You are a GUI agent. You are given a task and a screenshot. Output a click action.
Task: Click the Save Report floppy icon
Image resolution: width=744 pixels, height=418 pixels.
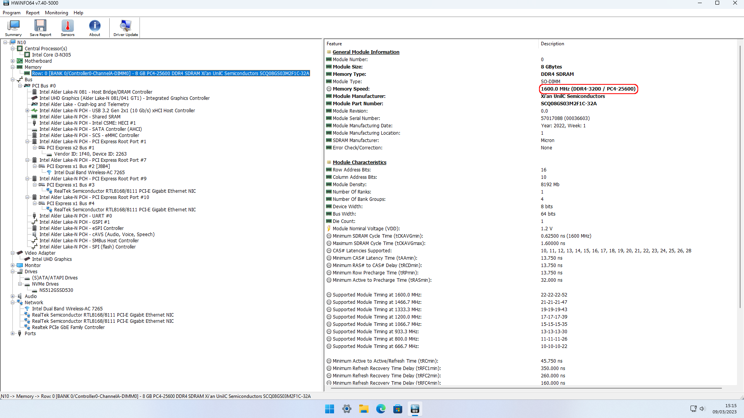pyautogui.click(x=40, y=28)
